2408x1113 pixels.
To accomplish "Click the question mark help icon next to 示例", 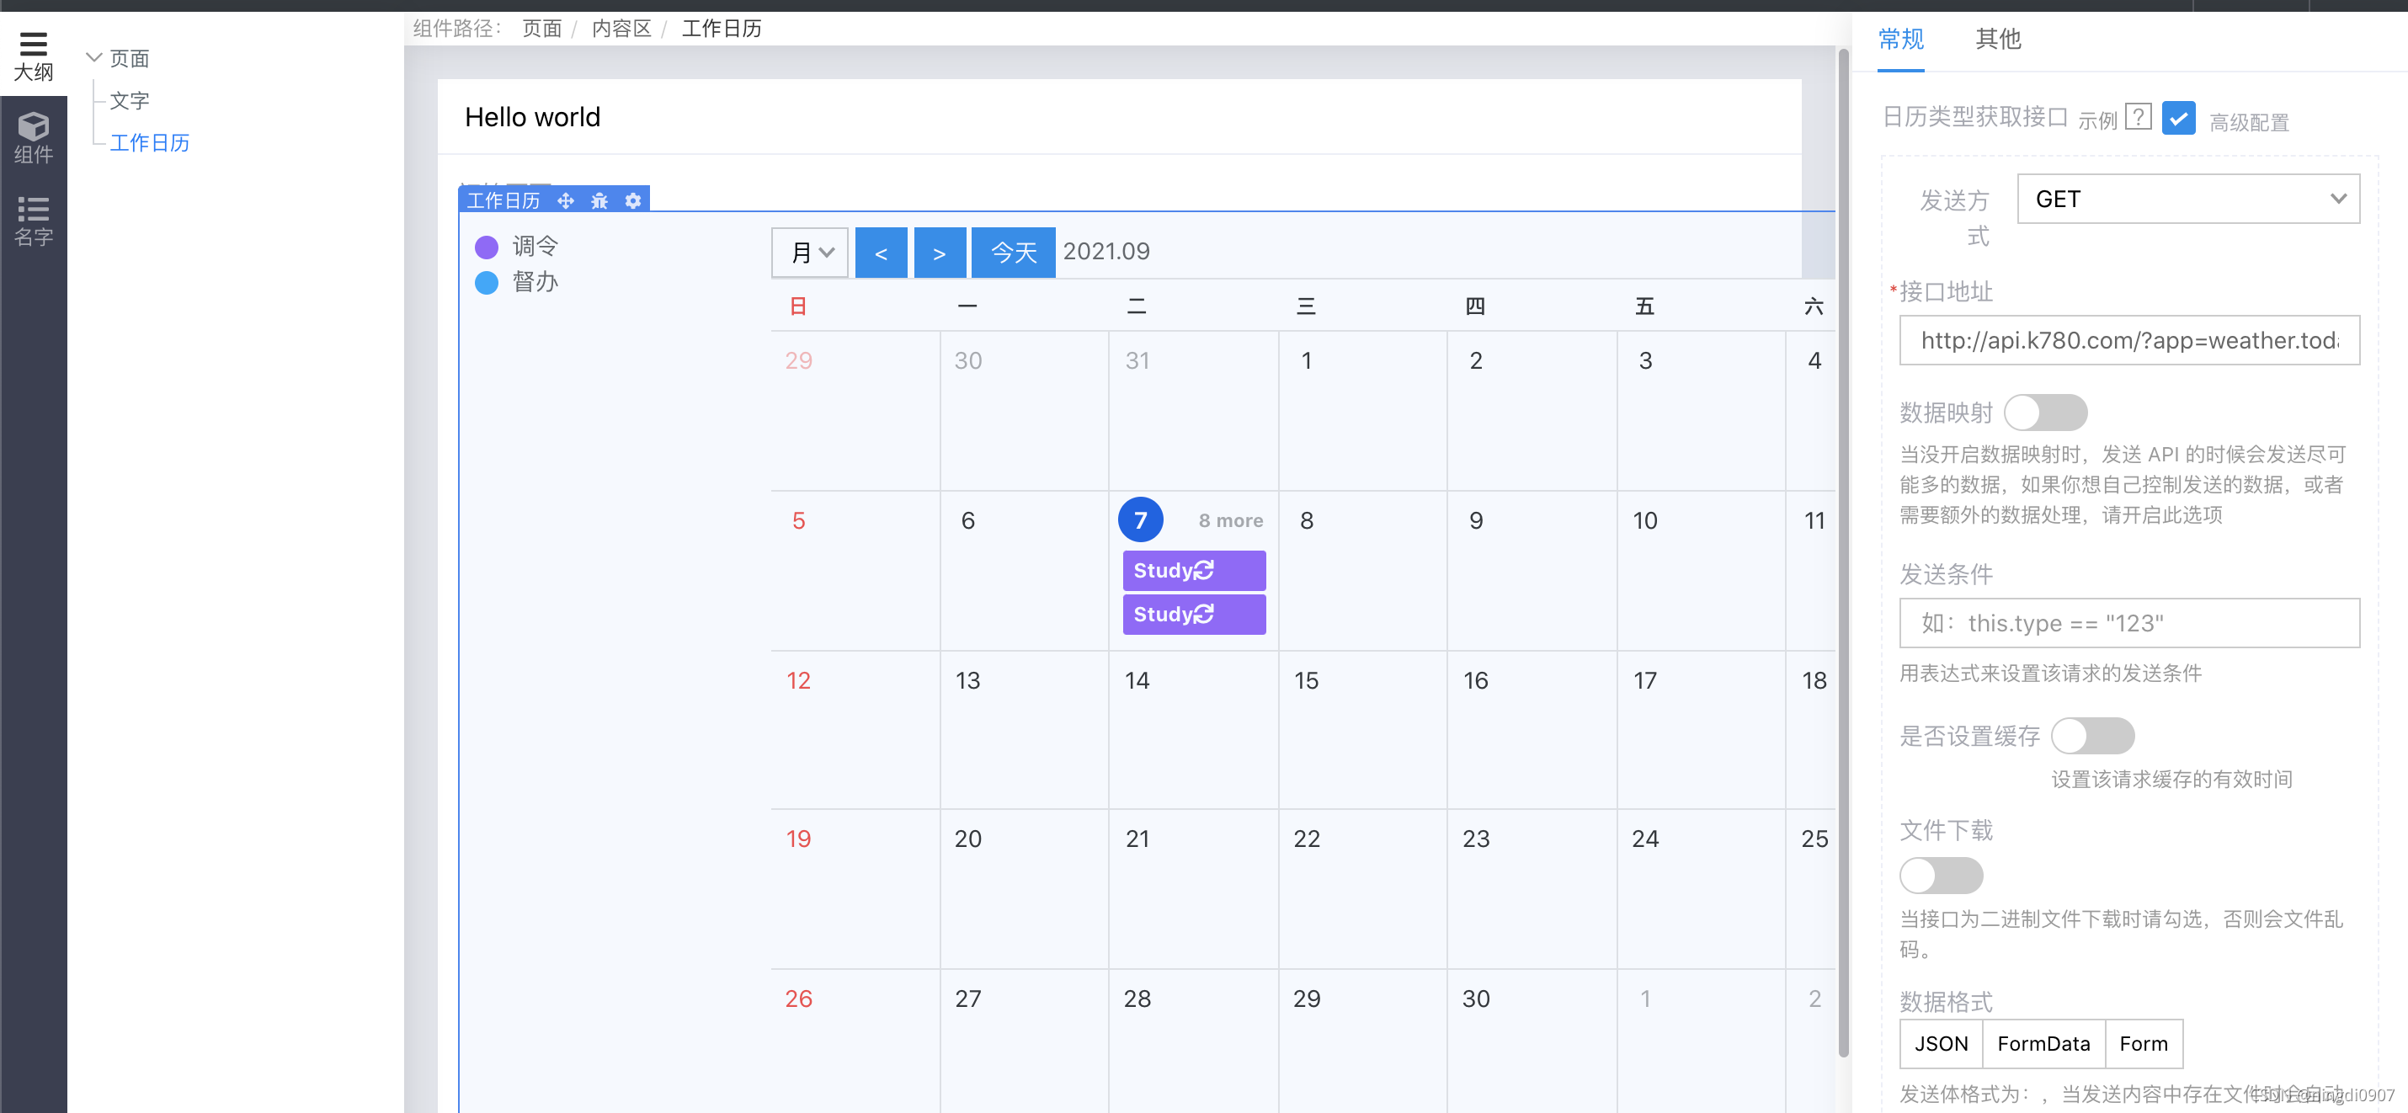I will pos(2138,117).
